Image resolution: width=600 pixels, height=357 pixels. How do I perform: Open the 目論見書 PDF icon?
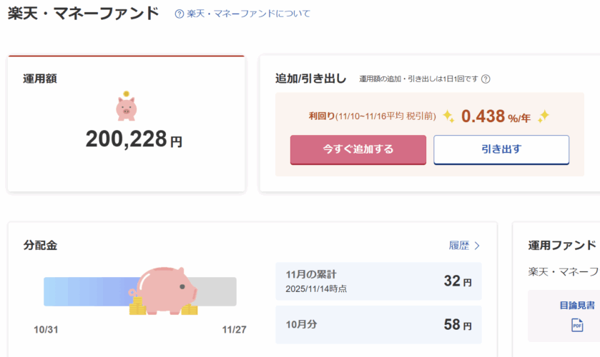pos(576,326)
